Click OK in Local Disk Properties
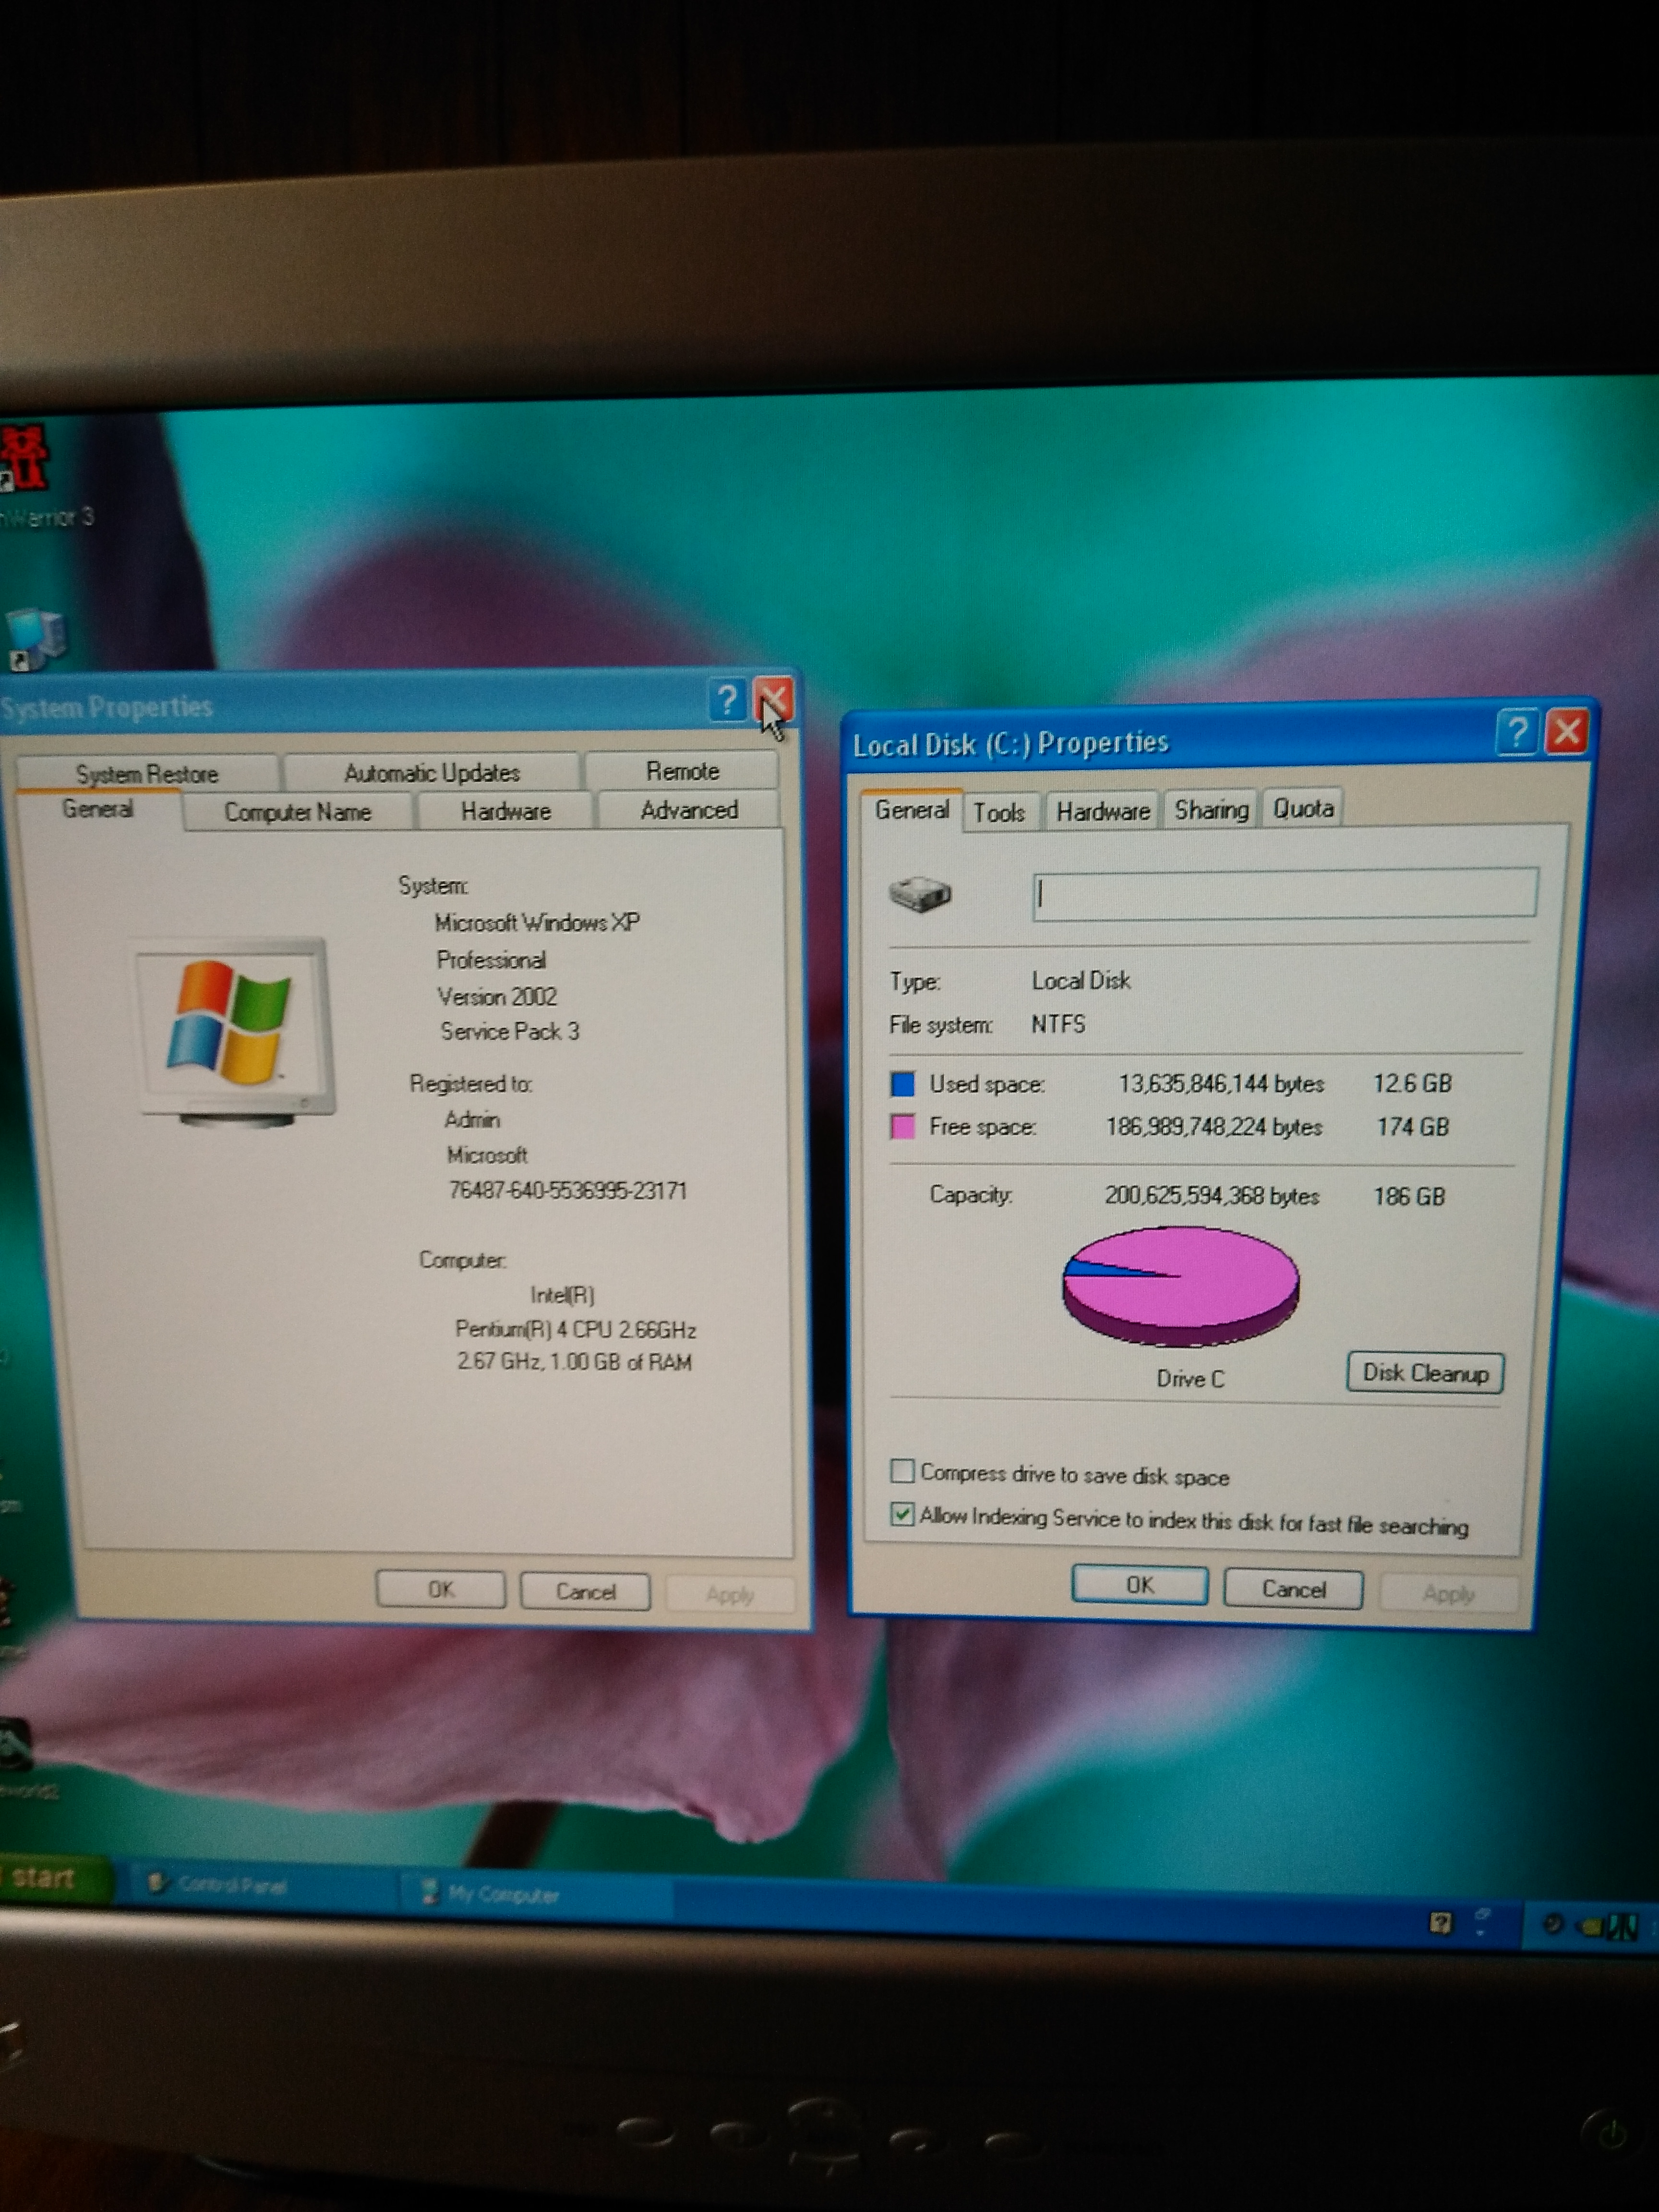This screenshot has height=2212, width=1659. pyautogui.click(x=1140, y=1585)
